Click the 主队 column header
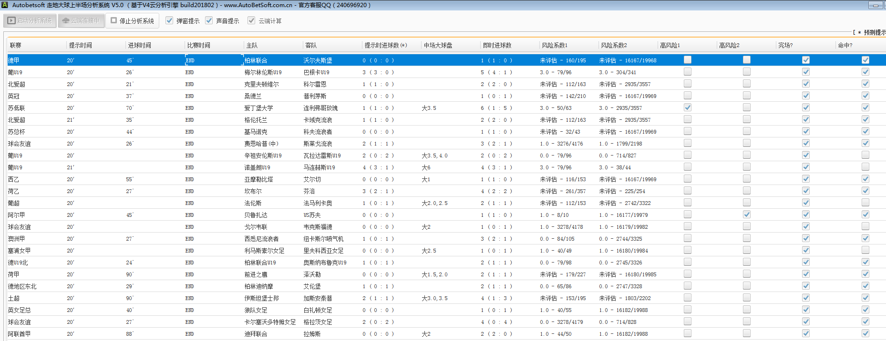Image resolution: width=886 pixels, height=341 pixels. pyautogui.click(x=252, y=45)
